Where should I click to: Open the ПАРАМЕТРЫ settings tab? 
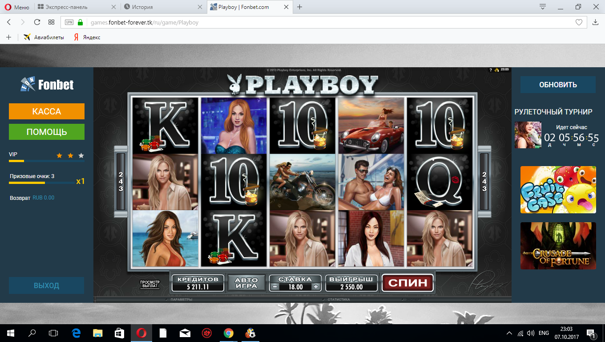click(181, 300)
